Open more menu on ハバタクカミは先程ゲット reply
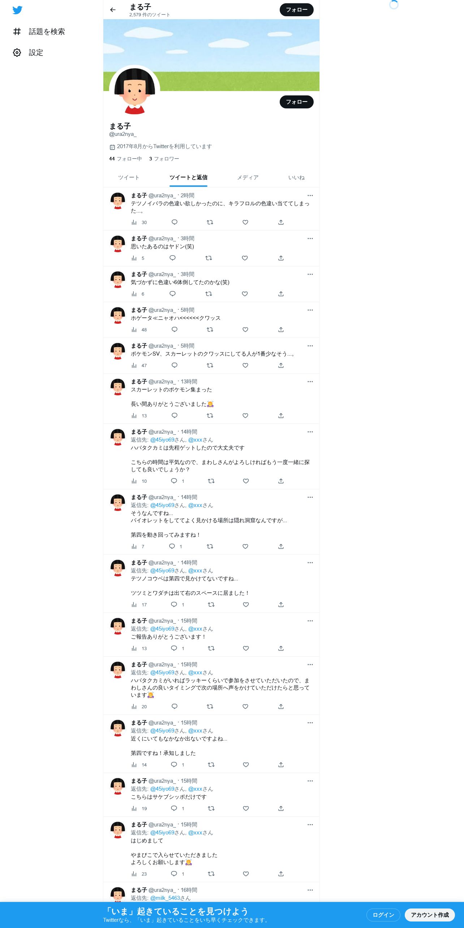The width and height of the screenshot is (464, 928). (310, 432)
